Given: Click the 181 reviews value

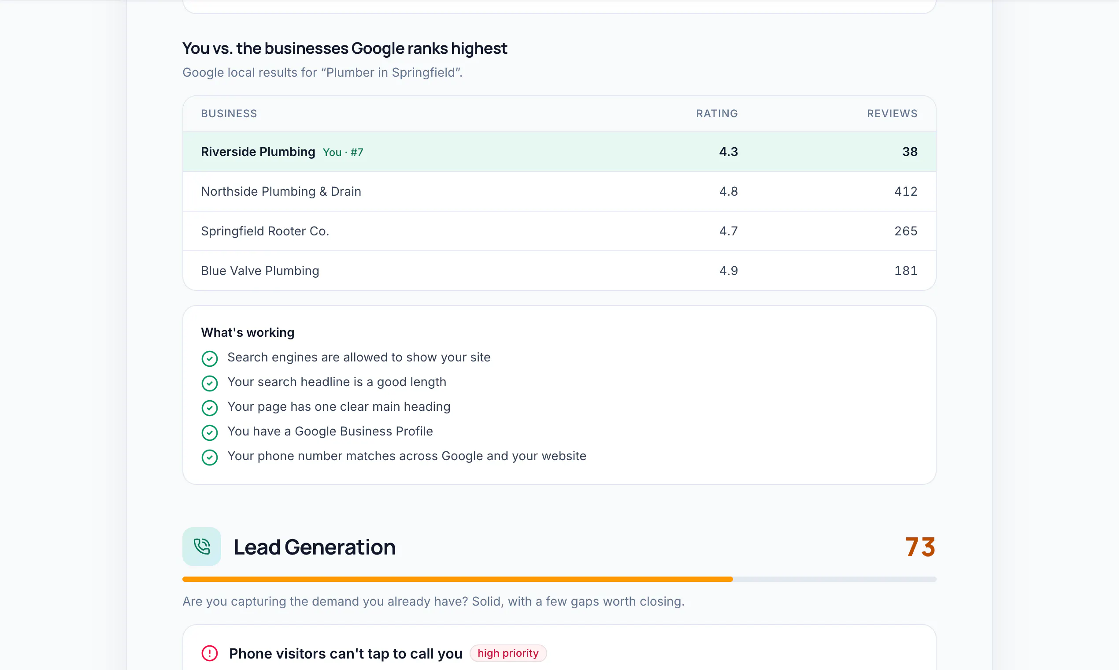Looking at the screenshot, I should tap(906, 271).
